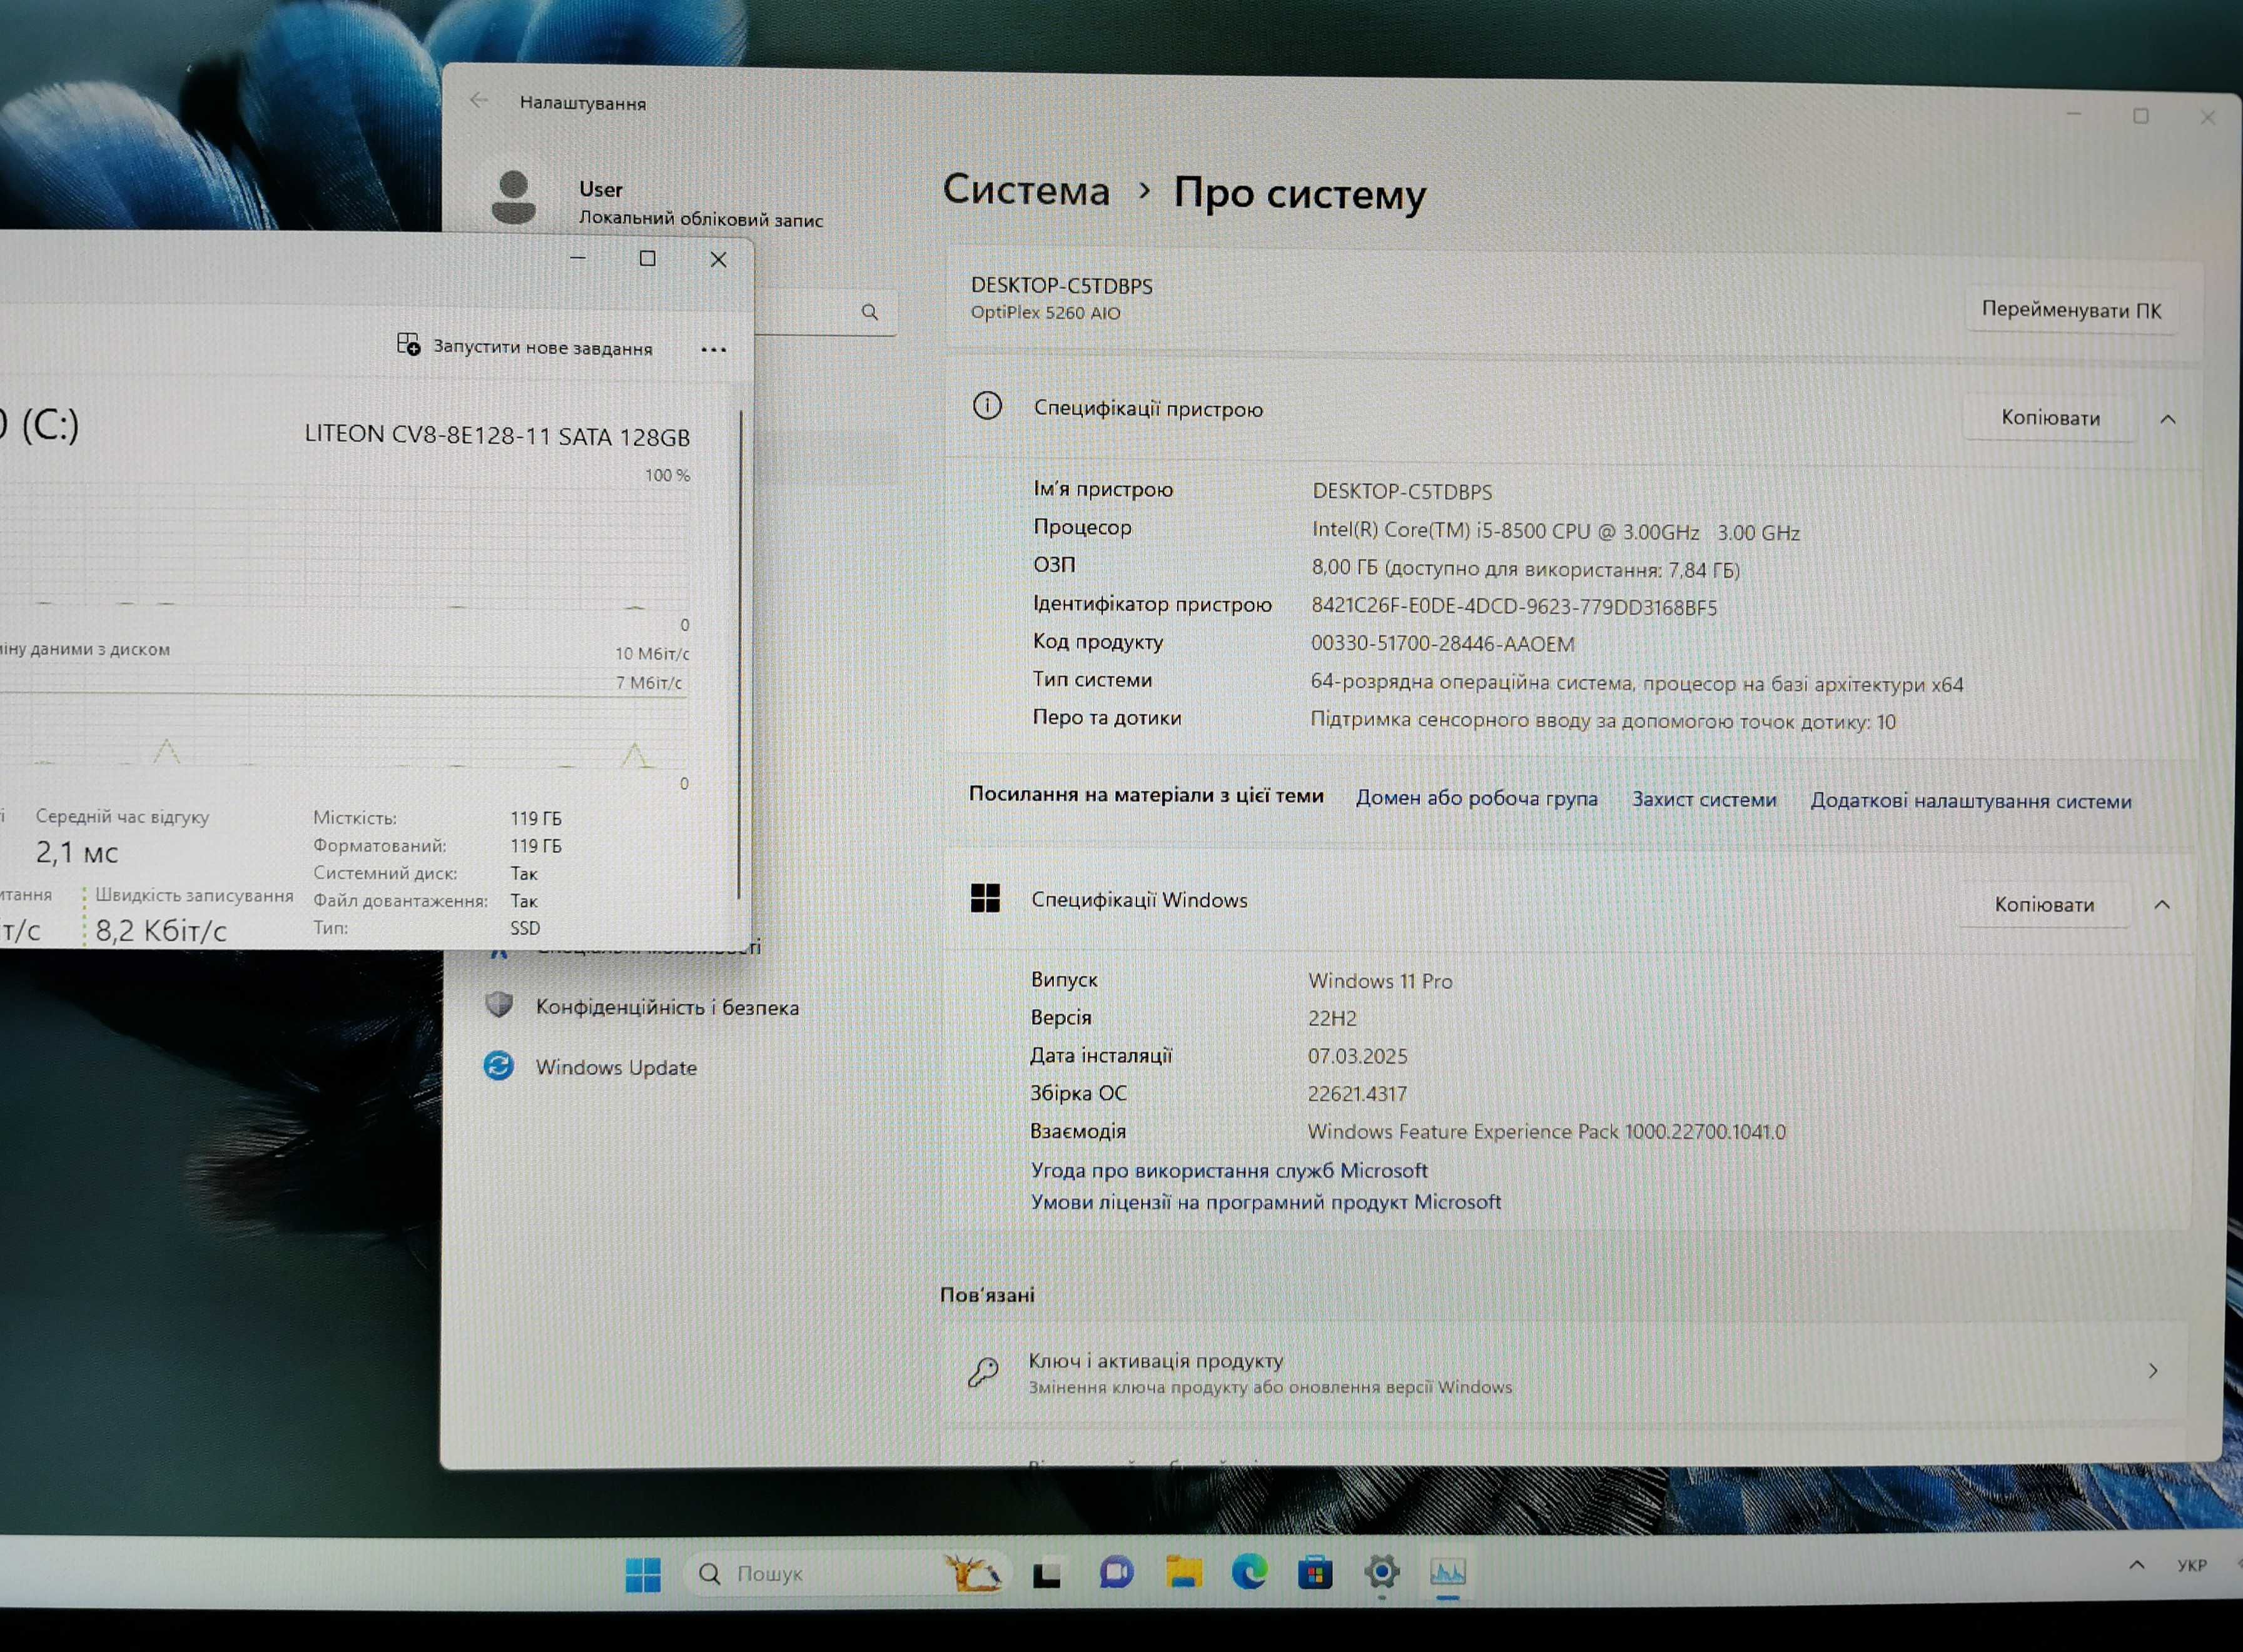This screenshot has width=2243, height=1652.
Task: Open the Chat app on the taskbar
Action: [1115, 1573]
